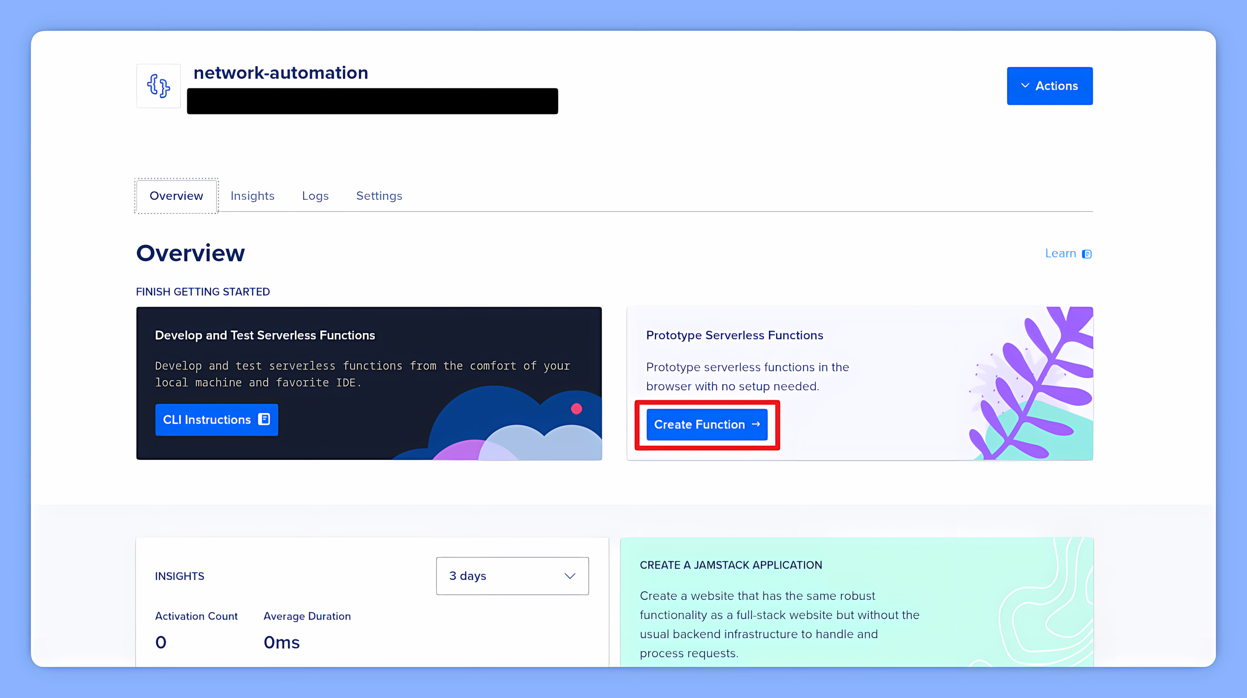Switch to the Insights tab

(252, 196)
